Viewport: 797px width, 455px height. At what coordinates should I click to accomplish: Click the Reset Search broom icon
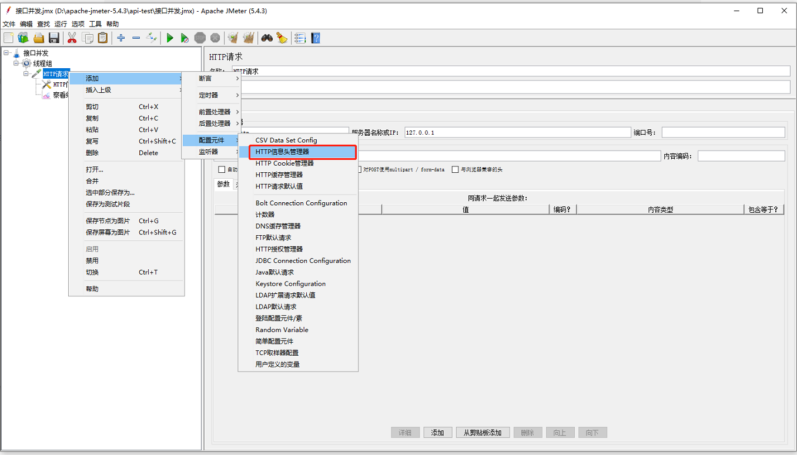[282, 38]
